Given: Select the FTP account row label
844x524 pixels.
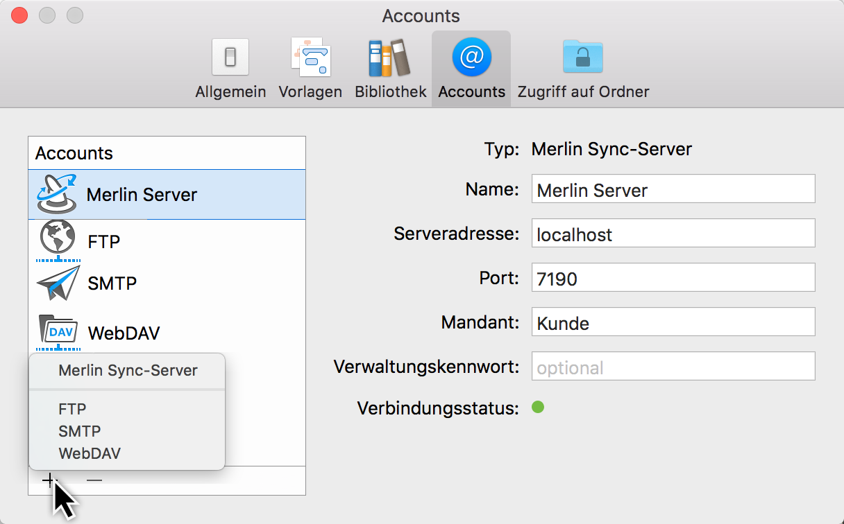Looking at the screenshot, I should tap(104, 242).
